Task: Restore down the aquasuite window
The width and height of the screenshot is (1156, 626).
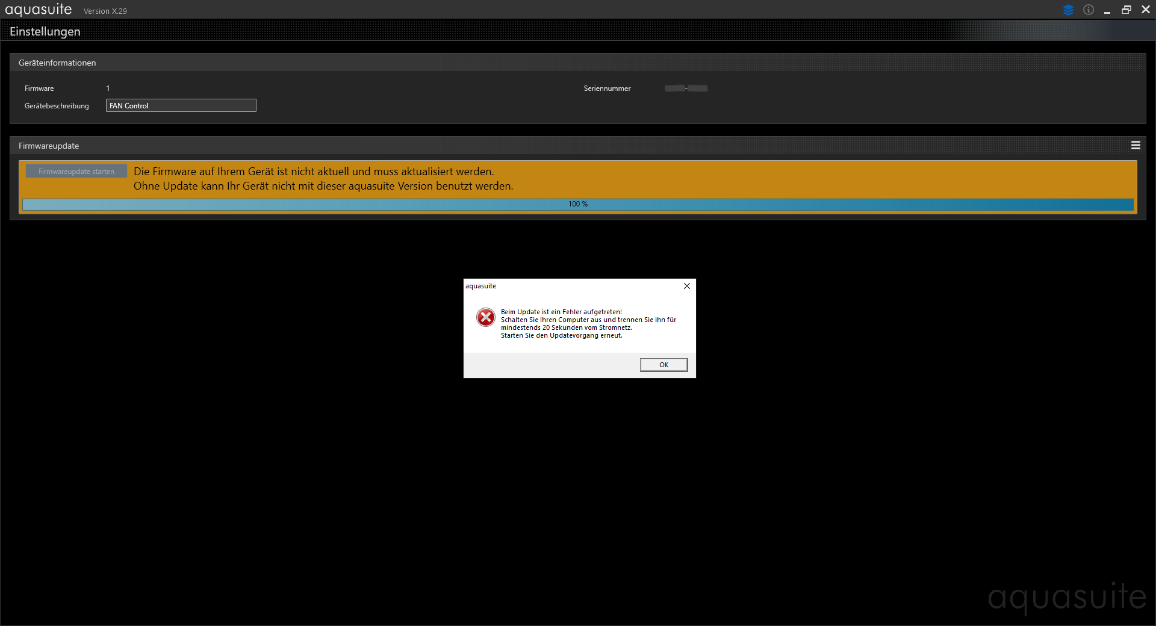Action: coord(1126,10)
